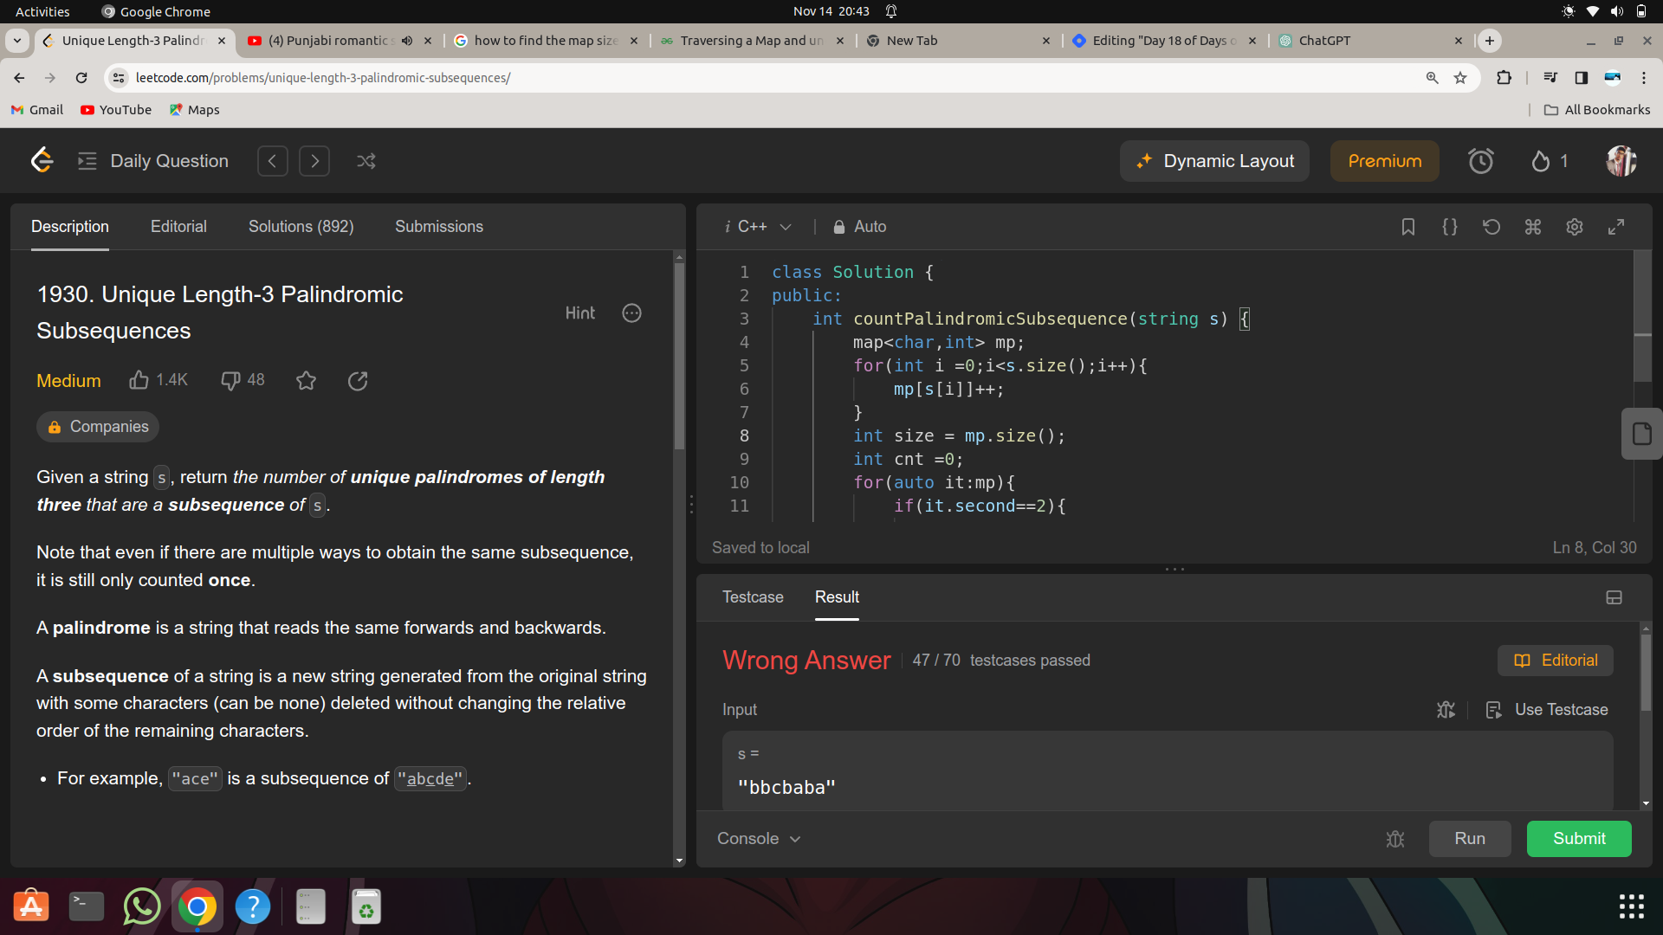The height and width of the screenshot is (935, 1663).
Task: Click the Premium button
Action: tap(1384, 161)
